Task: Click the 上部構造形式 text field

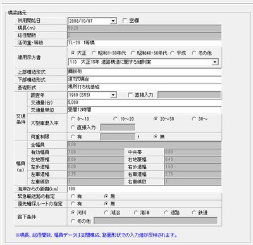Action: (x=144, y=72)
